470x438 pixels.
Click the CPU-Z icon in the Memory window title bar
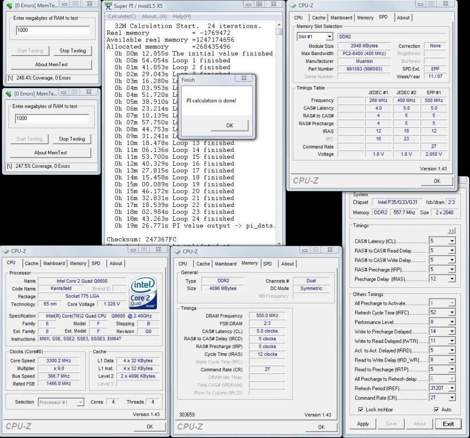[x=177, y=252]
